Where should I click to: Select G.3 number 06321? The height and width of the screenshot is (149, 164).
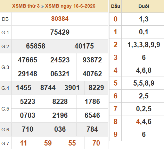(60, 74)
